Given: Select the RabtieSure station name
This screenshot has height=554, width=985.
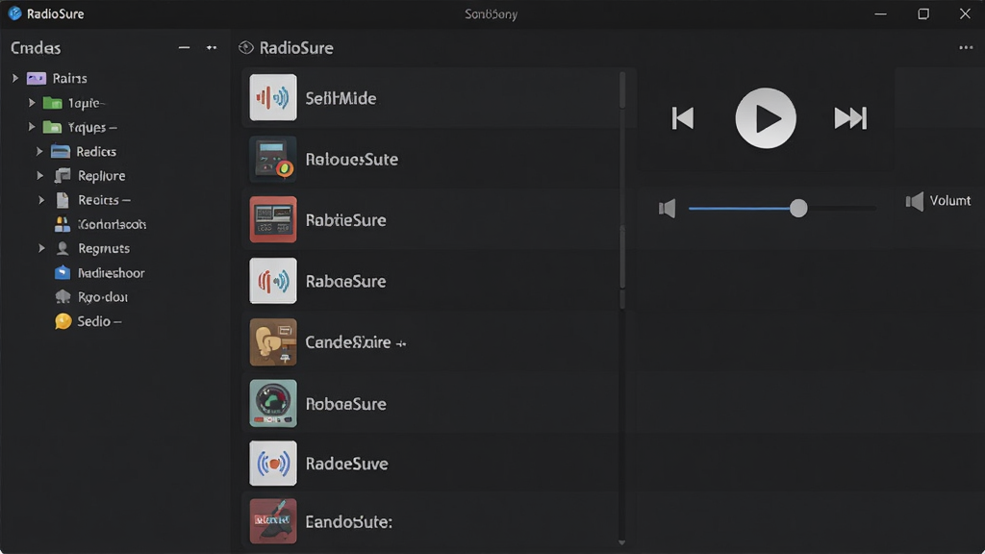Looking at the screenshot, I should click(x=345, y=220).
